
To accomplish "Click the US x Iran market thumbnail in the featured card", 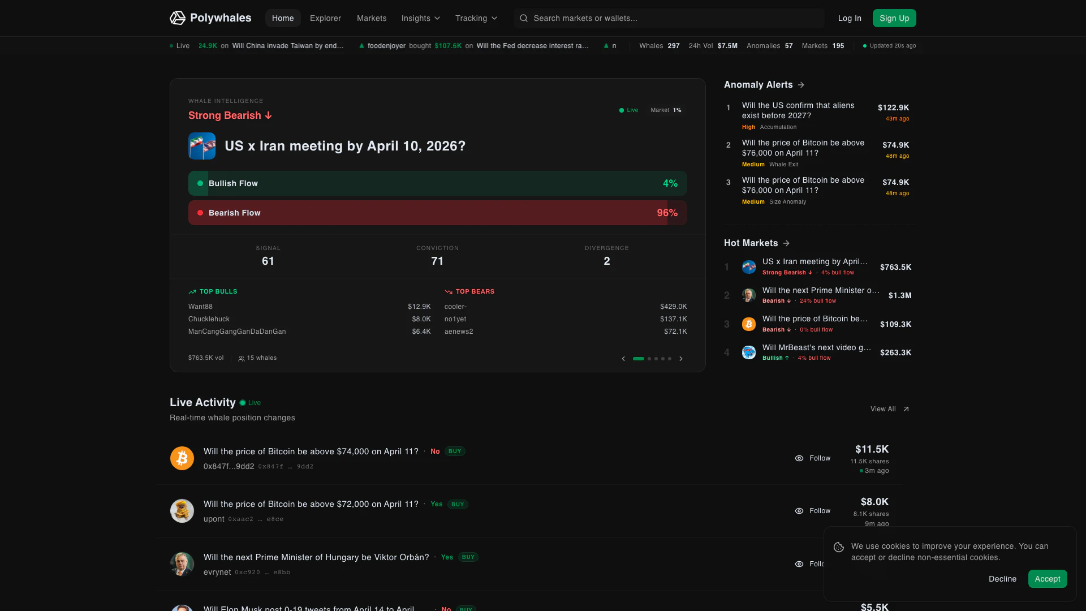I will (x=202, y=146).
